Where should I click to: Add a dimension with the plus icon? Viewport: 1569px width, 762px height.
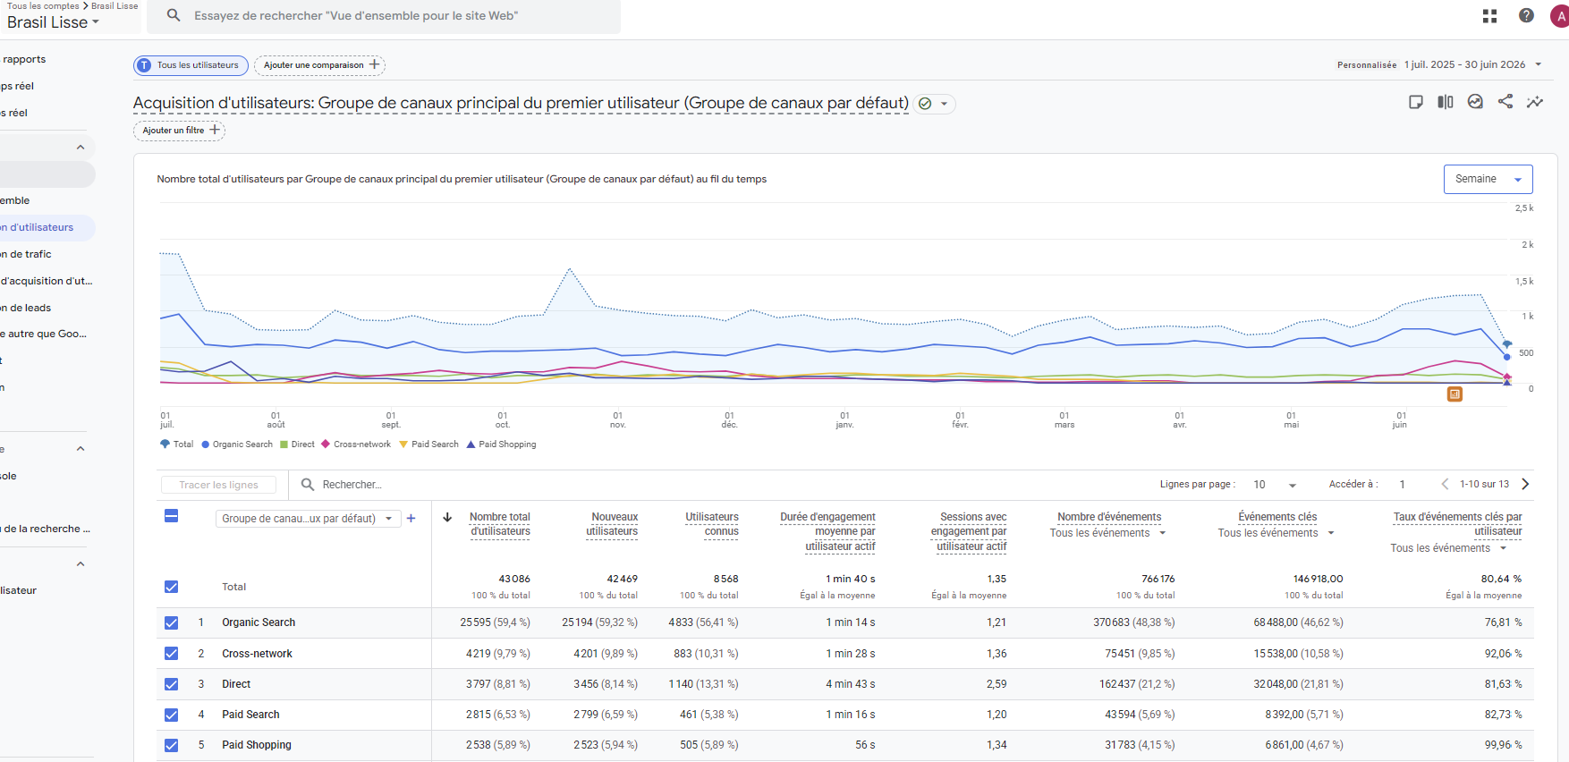click(411, 518)
